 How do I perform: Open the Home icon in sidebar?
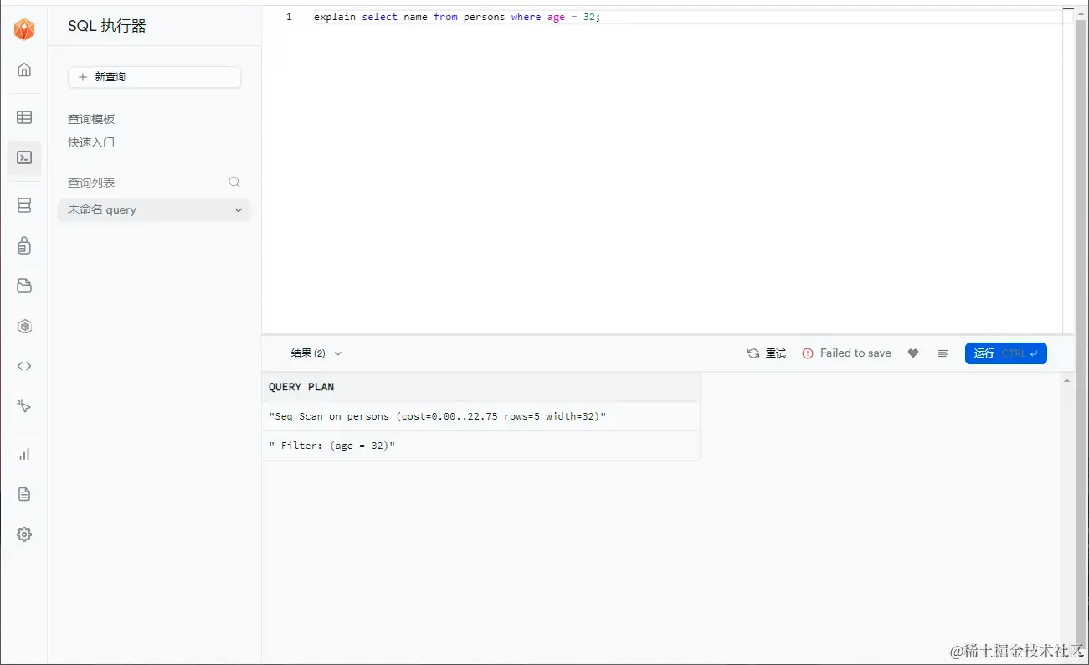24,70
